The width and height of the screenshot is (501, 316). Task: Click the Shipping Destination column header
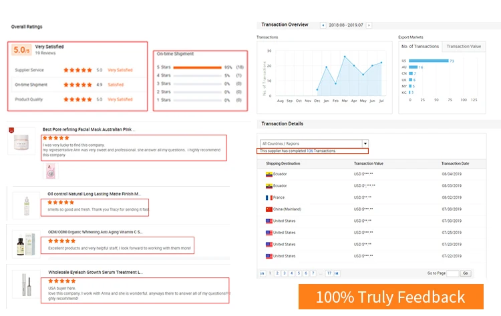point(283,163)
